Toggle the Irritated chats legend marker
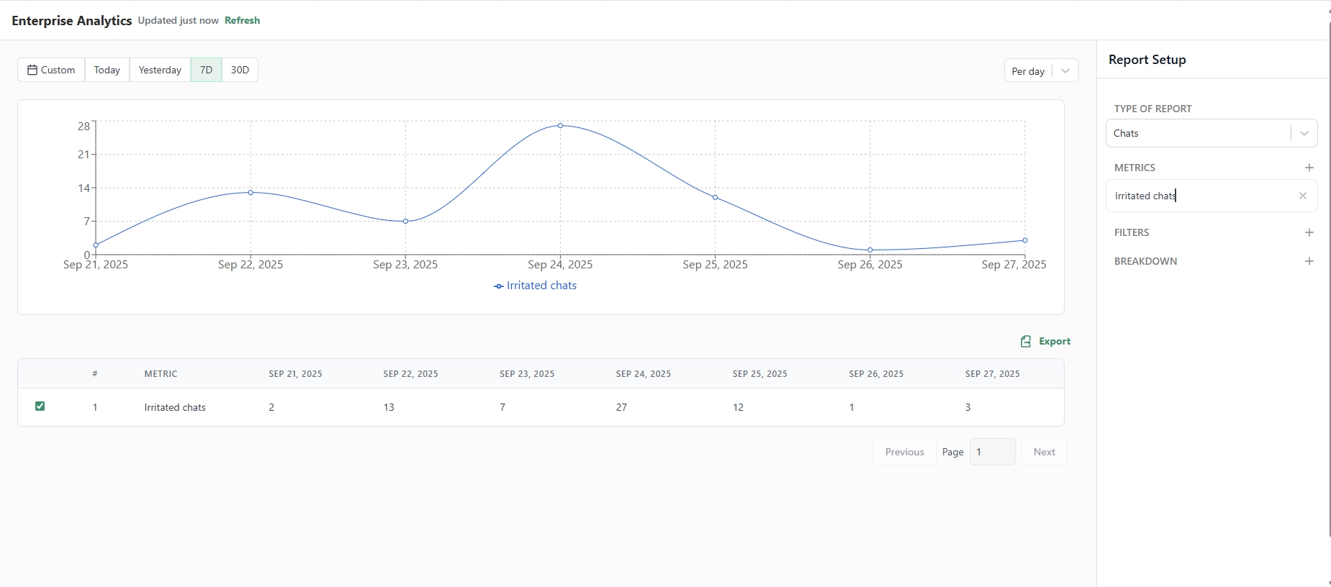 tap(498, 286)
